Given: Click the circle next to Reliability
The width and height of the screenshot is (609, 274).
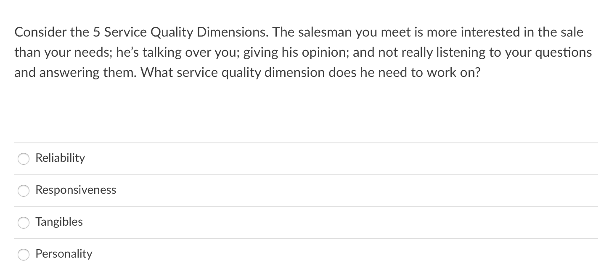Looking at the screenshot, I should [24, 159].
